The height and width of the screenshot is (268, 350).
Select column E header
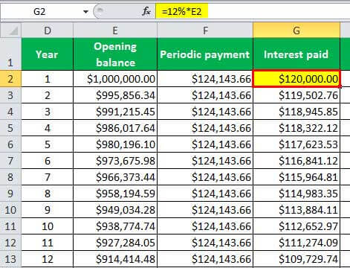115,31
